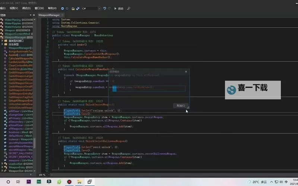298x186 pixels.
Task: Open Adobe Premiere Pro from taskbar
Action: [x=29, y=182]
